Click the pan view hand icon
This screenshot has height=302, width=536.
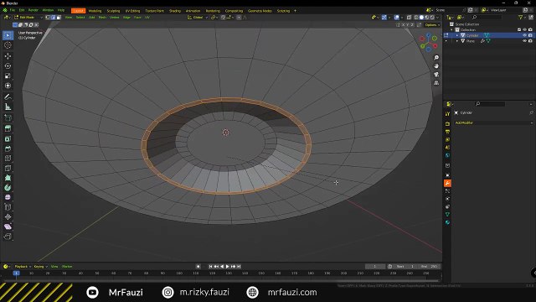(436, 66)
